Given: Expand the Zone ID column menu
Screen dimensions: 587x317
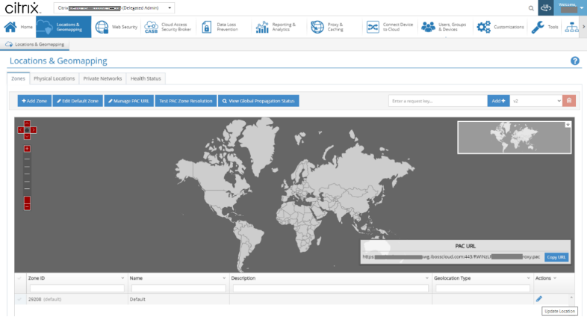Looking at the screenshot, I should click(122, 278).
